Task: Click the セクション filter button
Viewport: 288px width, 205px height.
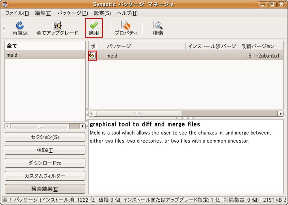Action: 45,137
